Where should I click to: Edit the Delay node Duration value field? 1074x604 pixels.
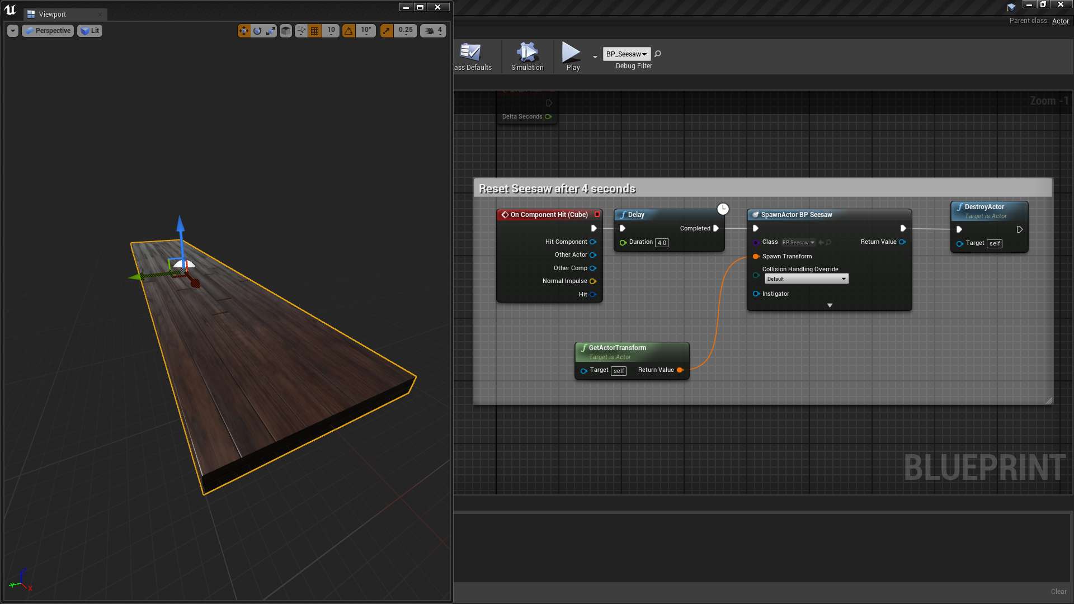(x=662, y=242)
